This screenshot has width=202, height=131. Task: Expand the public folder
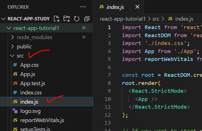click(12, 46)
